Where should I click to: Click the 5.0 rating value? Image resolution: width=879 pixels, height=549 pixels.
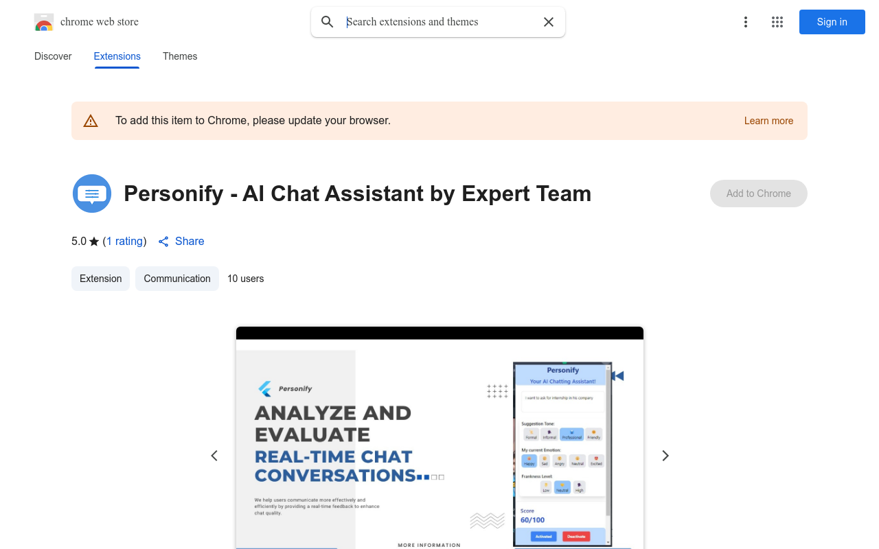click(x=79, y=242)
